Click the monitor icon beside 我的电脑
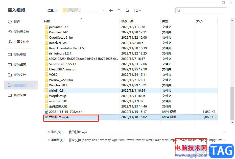This screenshot has height=159, width=235. [x=10, y=55]
